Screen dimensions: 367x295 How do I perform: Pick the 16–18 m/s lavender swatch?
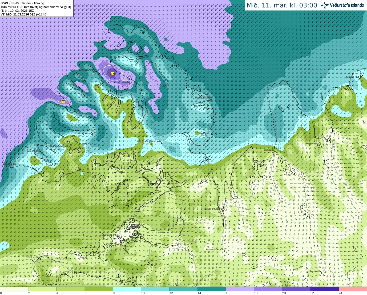pyautogui.click(x=240, y=289)
